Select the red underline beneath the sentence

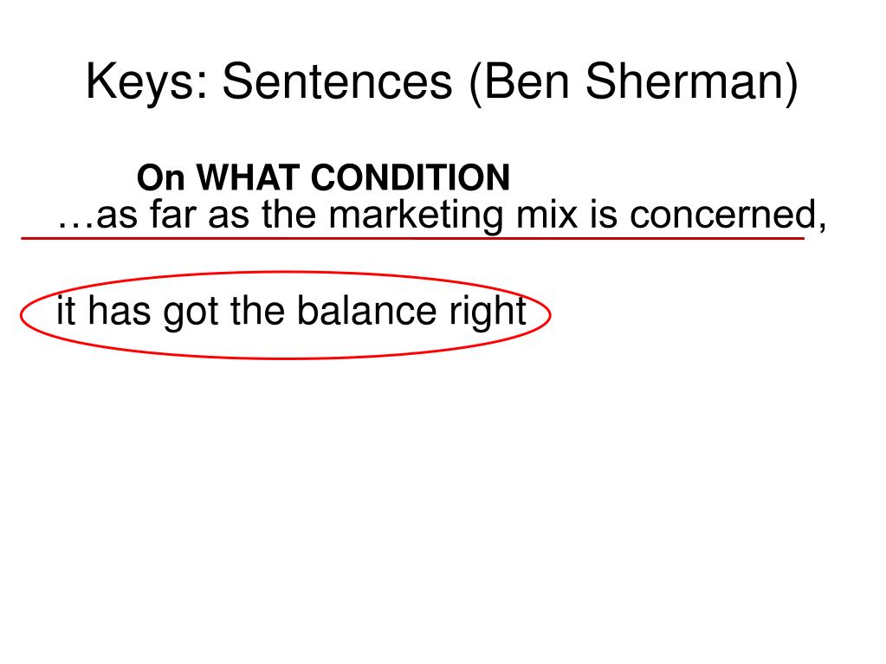[x=412, y=239]
